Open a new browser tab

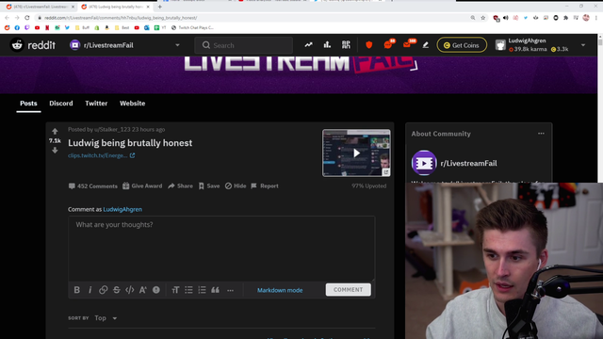pos(159,7)
